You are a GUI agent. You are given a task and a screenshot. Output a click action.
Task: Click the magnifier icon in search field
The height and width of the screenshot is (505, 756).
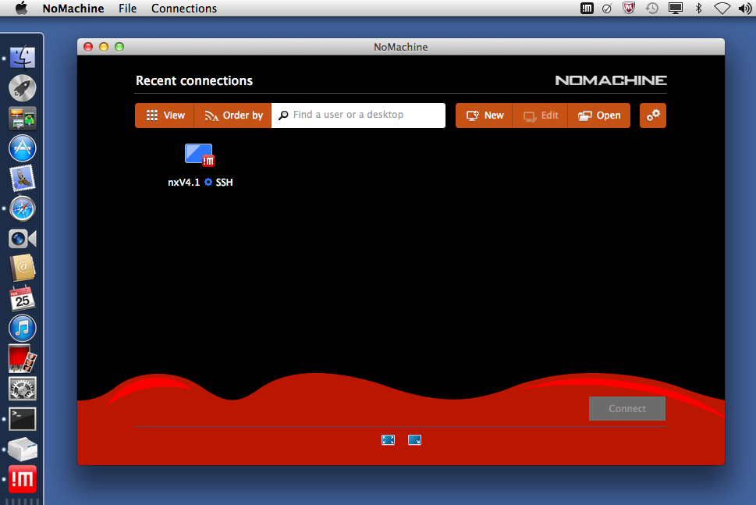click(283, 116)
